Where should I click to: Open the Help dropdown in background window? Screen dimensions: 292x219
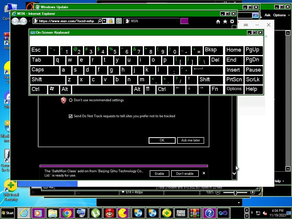pos(279,181)
